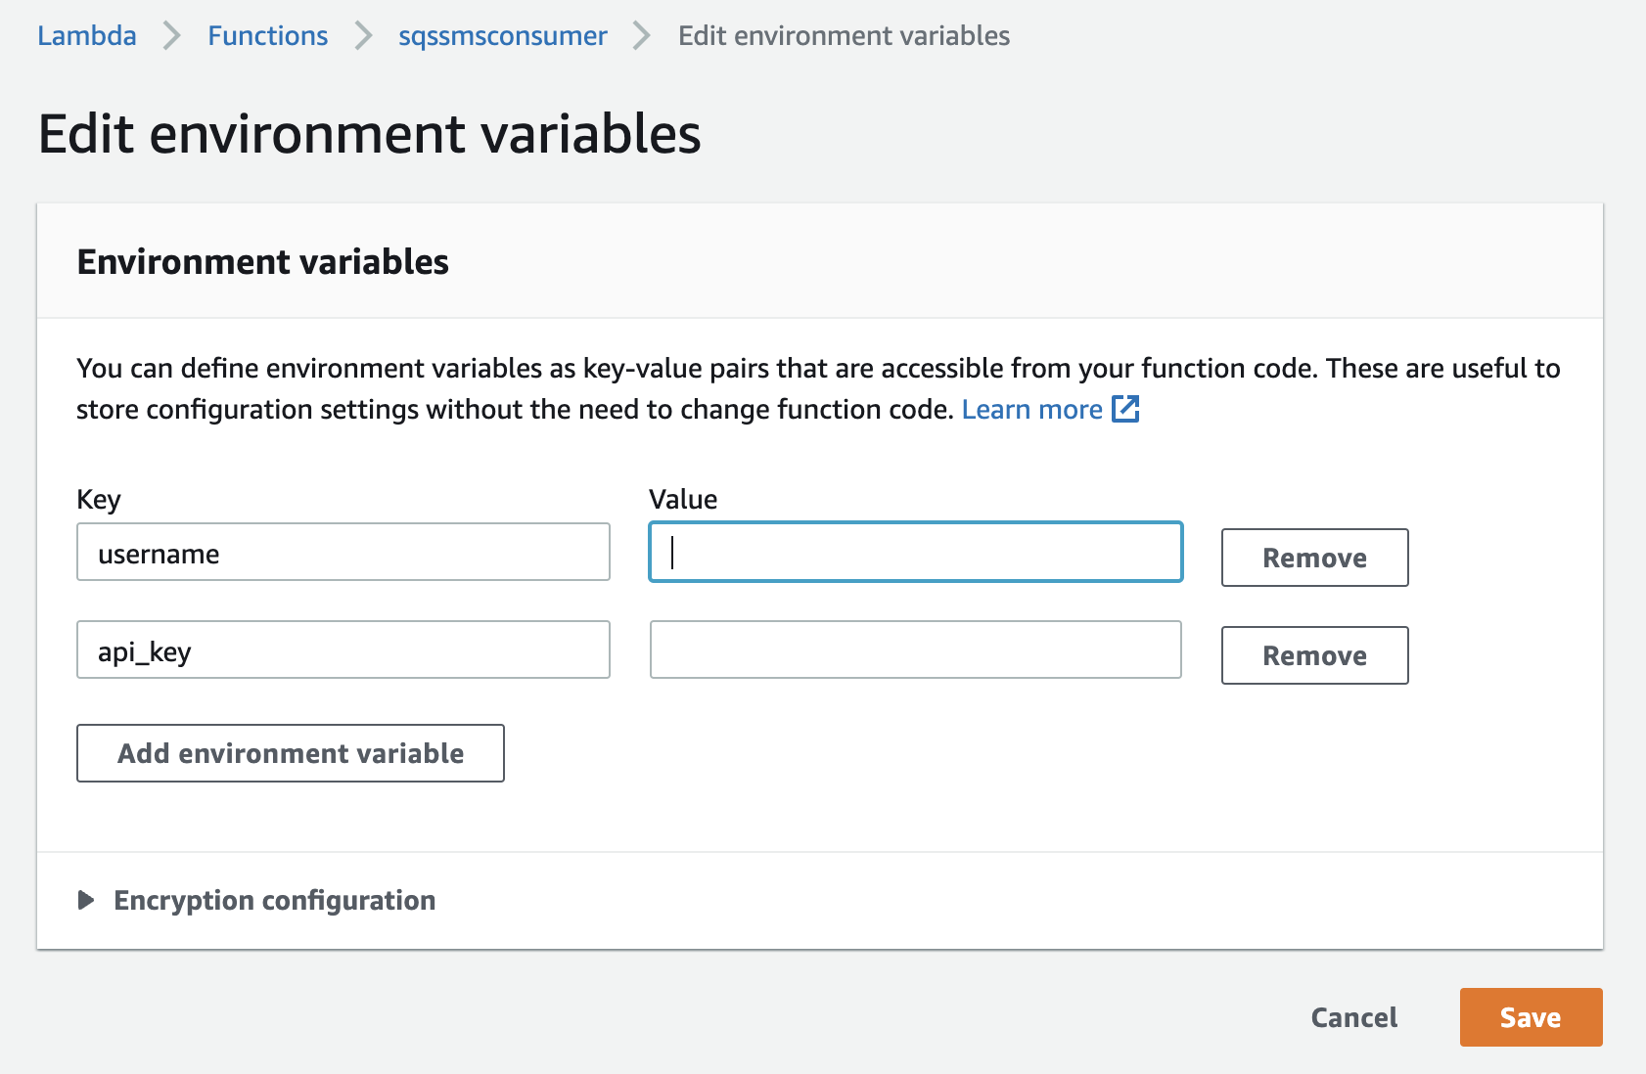Focus the api_key key field

(343, 650)
